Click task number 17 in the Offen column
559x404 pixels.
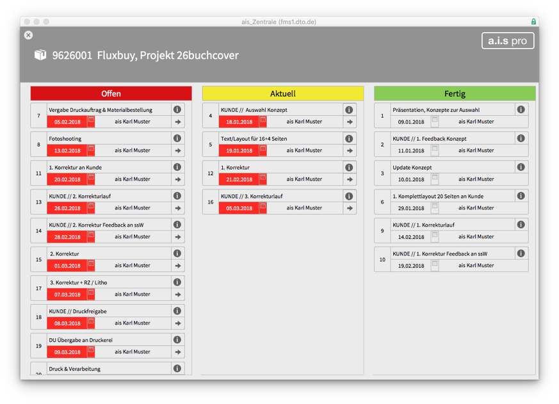pyautogui.click(x=38, y=288)
